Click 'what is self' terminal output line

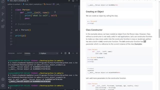coord(35,79)
